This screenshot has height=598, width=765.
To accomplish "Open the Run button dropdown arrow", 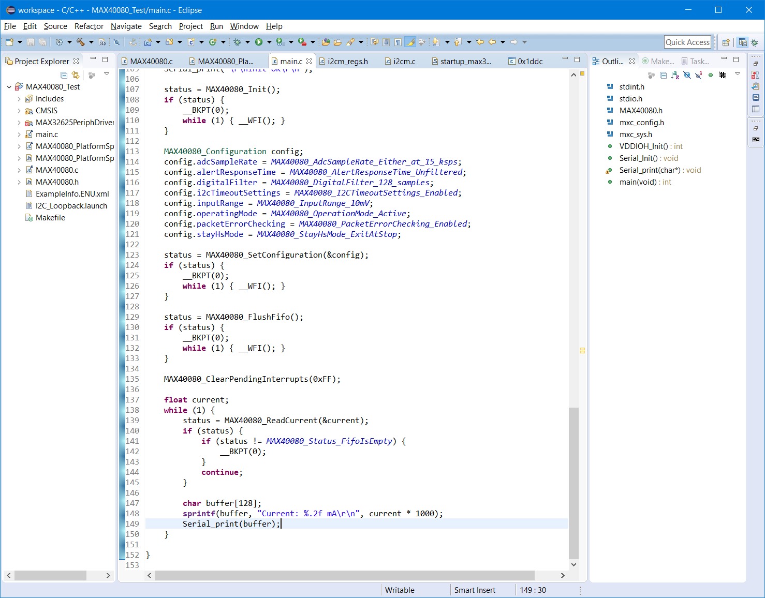I will tap(269, 42).
